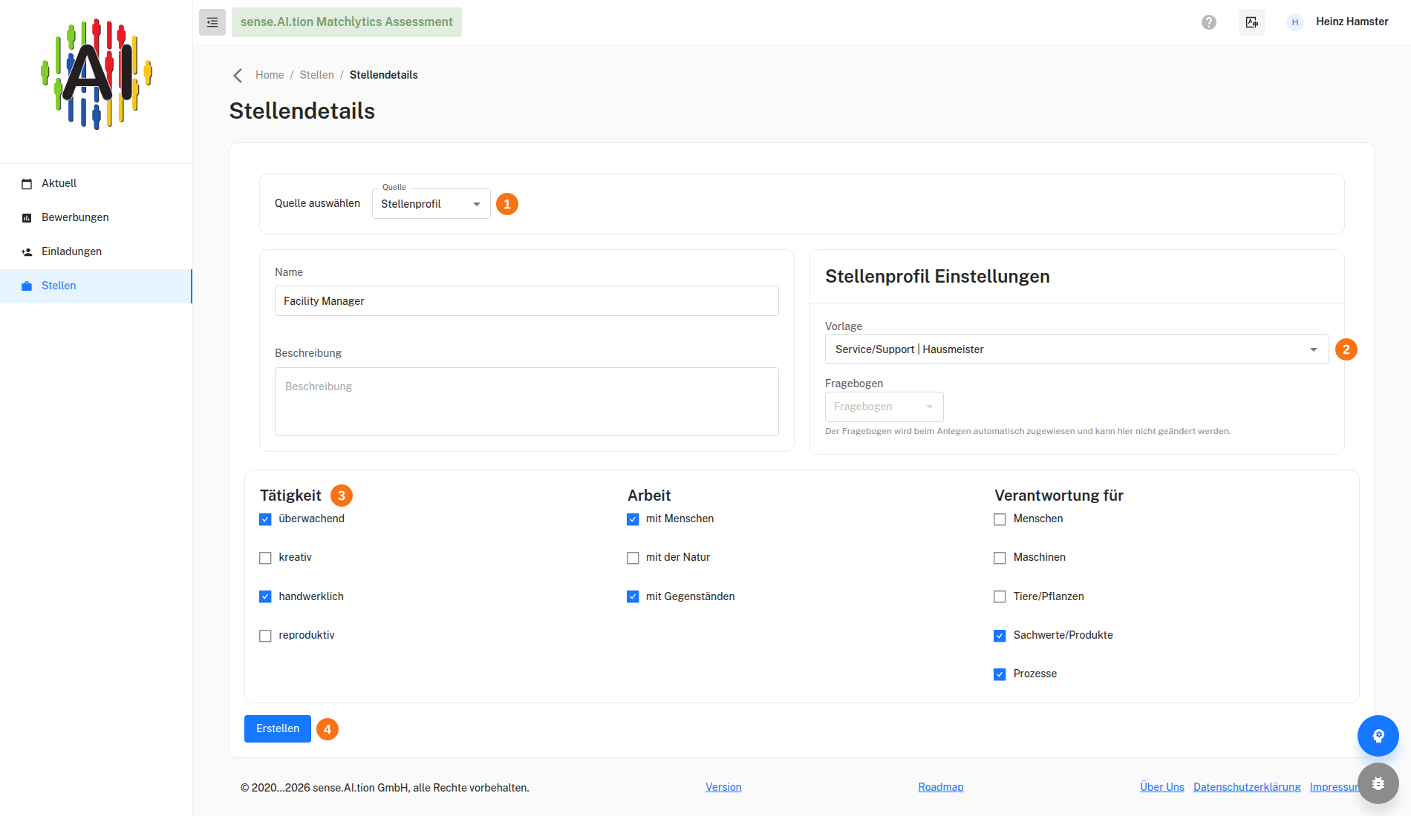Image resolution: width=1411 pixels, height=816 pixels.
Task: Click the Name field with Facility Manager
Action: point(527,301)
